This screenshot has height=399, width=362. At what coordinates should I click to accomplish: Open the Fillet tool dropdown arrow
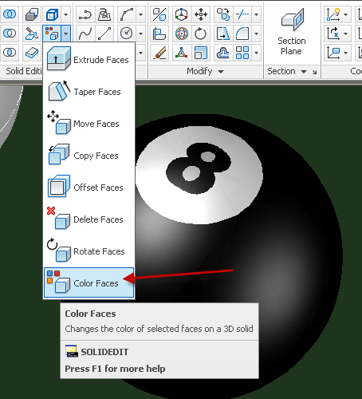256,34
